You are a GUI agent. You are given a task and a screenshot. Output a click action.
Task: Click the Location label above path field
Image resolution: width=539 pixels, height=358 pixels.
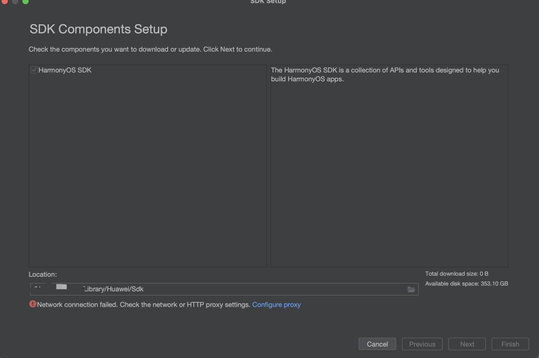[43, 274]
